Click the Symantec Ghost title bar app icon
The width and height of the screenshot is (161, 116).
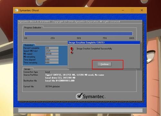point(16,10)
